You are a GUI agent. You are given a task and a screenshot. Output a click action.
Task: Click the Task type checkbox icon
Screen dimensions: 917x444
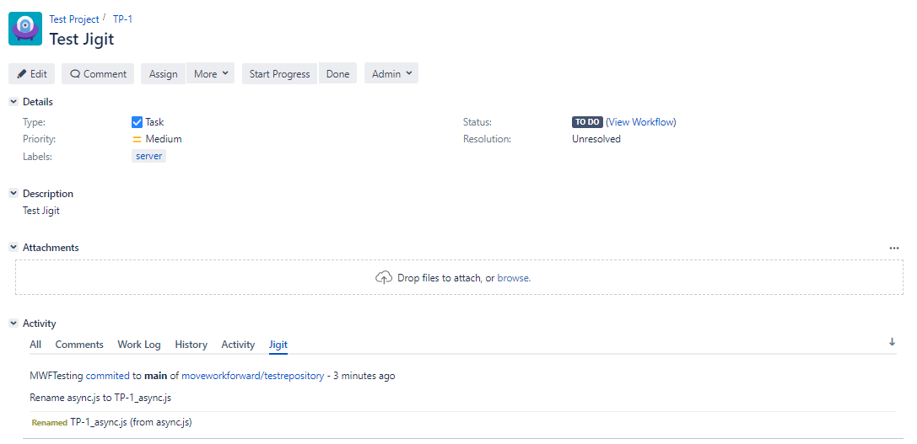pos(138,122)
